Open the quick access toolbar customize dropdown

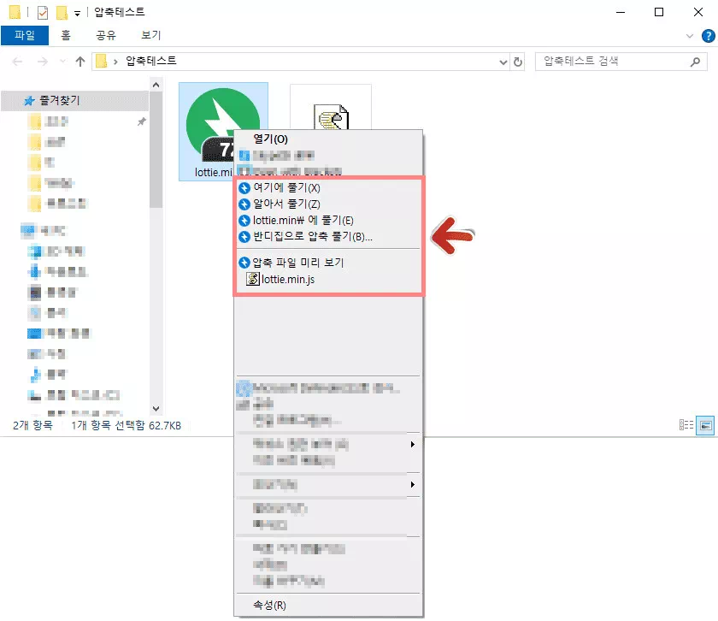click(78, 14)
